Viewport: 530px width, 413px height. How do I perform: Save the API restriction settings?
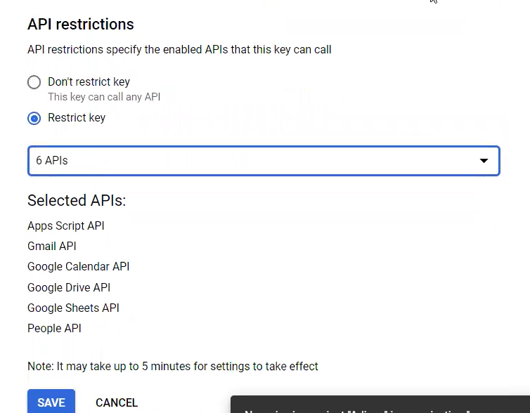(51, 402)
